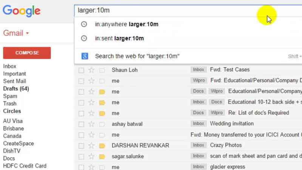
Task: Open Sent Mail folder
Action: (x=14, y=81)
